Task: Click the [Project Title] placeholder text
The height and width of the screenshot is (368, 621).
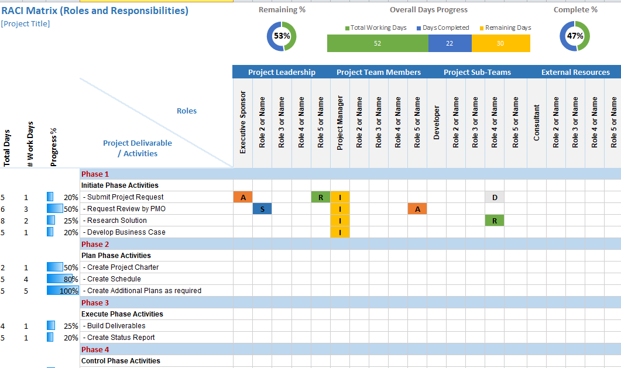Action: [x=26, y=22]
